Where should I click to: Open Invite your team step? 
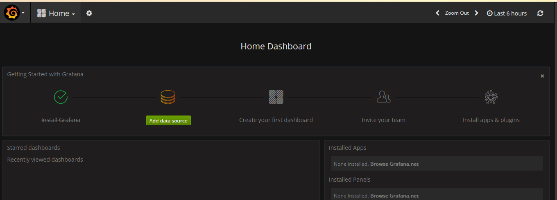(x=384, y=120)
